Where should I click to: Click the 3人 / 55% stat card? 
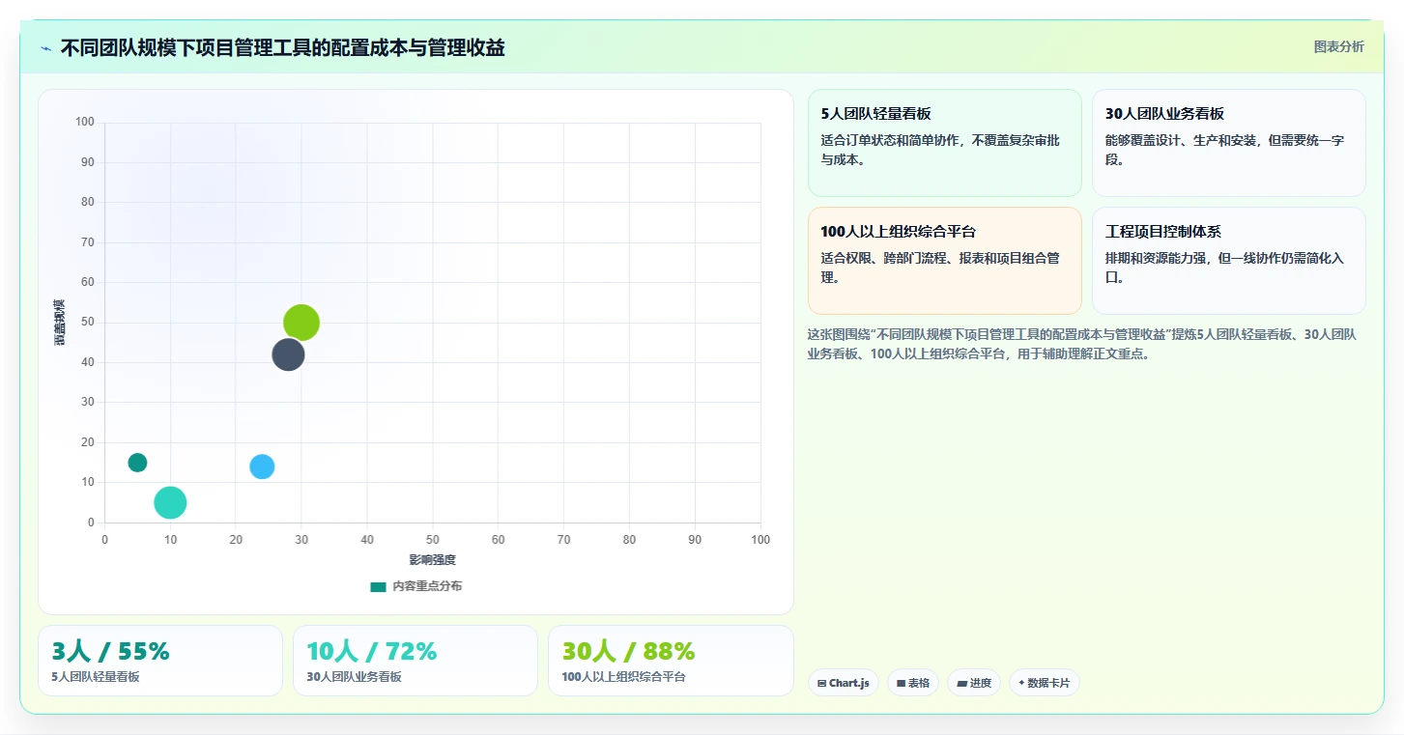pyautogui.click(x=160, y=661)
